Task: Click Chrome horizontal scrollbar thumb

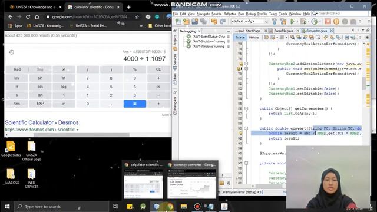Action: [81, 135]
